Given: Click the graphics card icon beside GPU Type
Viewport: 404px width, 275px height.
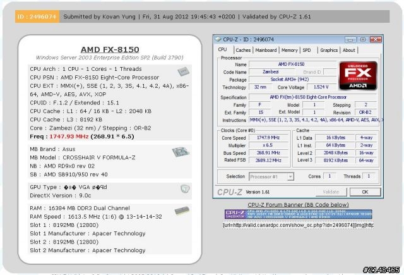Looking at the screenshot, I should tap(185, 189).
